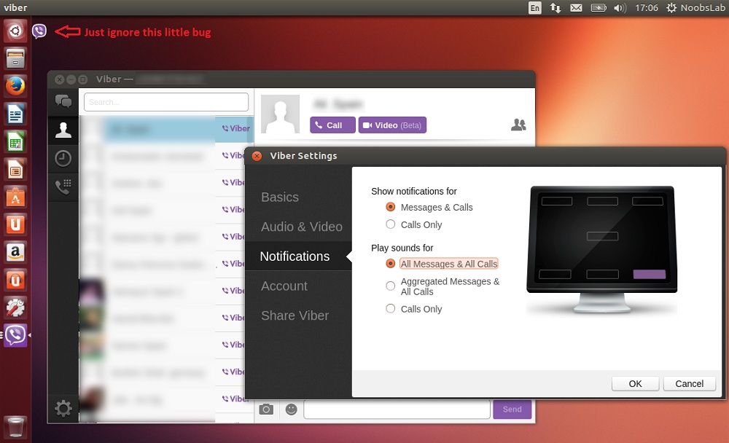
Task: Open the battery indicator in top panel
Action: (599, 8)
